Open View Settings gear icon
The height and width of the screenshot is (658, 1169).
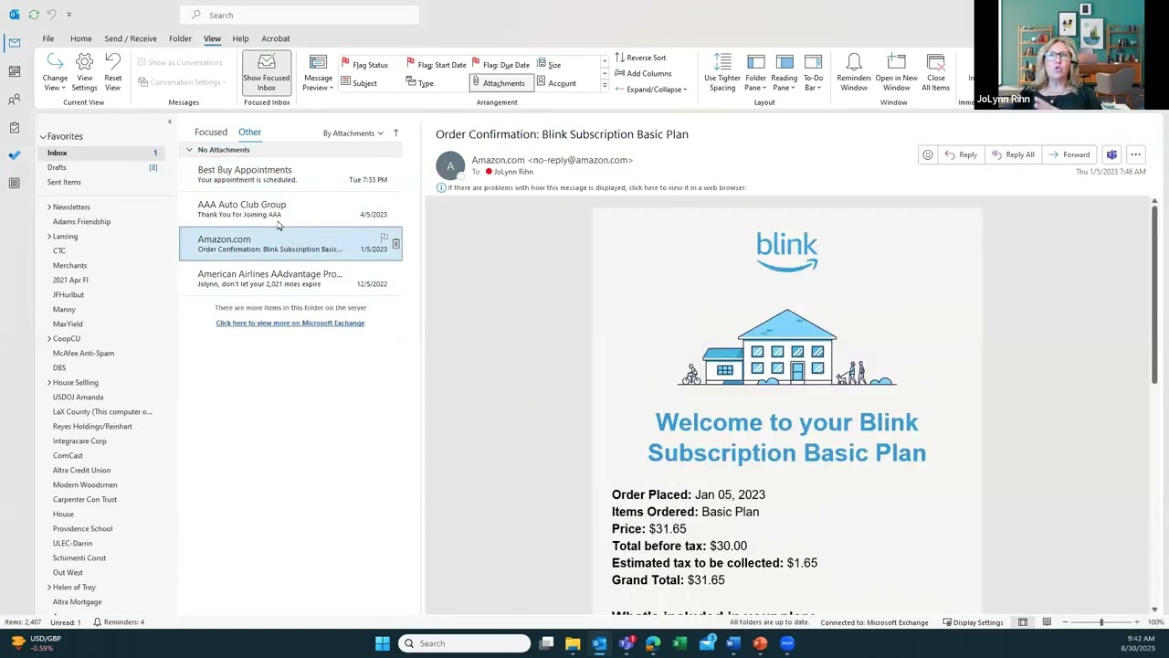coord(84,72)
